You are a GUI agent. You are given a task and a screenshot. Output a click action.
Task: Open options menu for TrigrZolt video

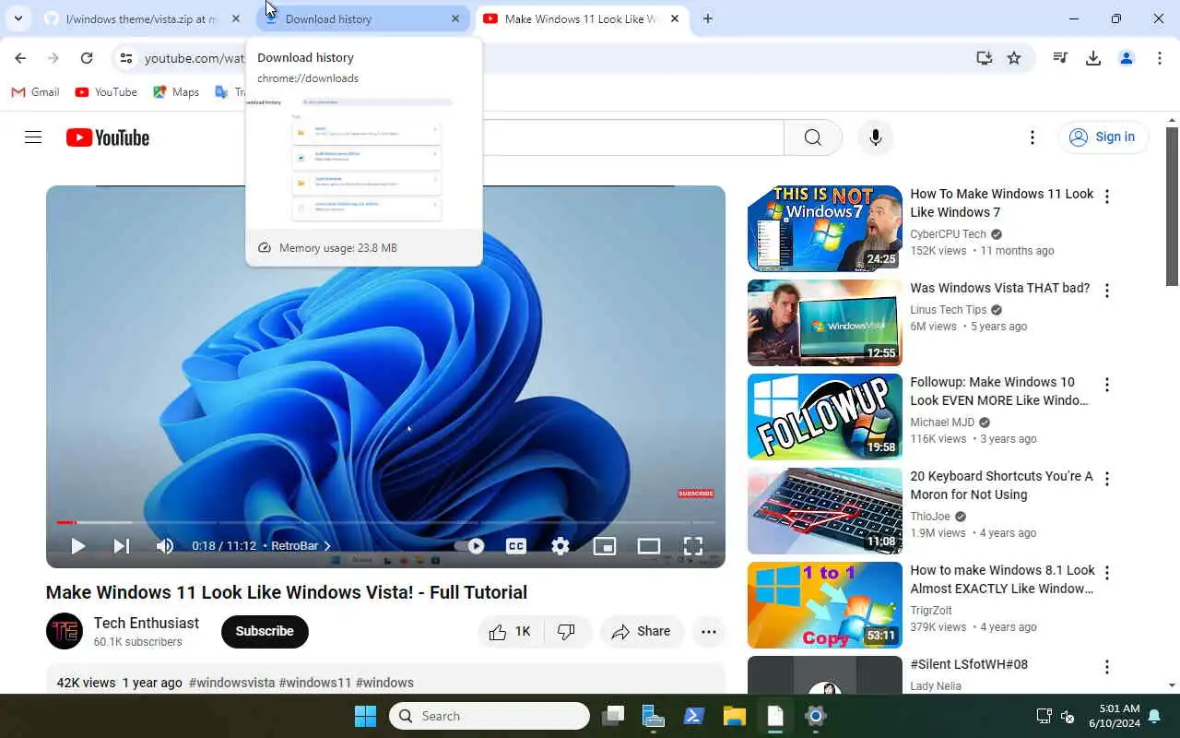pos(1107,573)
